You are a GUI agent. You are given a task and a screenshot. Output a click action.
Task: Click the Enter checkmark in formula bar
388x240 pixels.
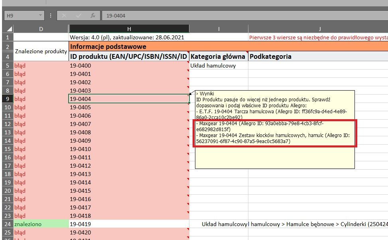(x=78, y=15)
